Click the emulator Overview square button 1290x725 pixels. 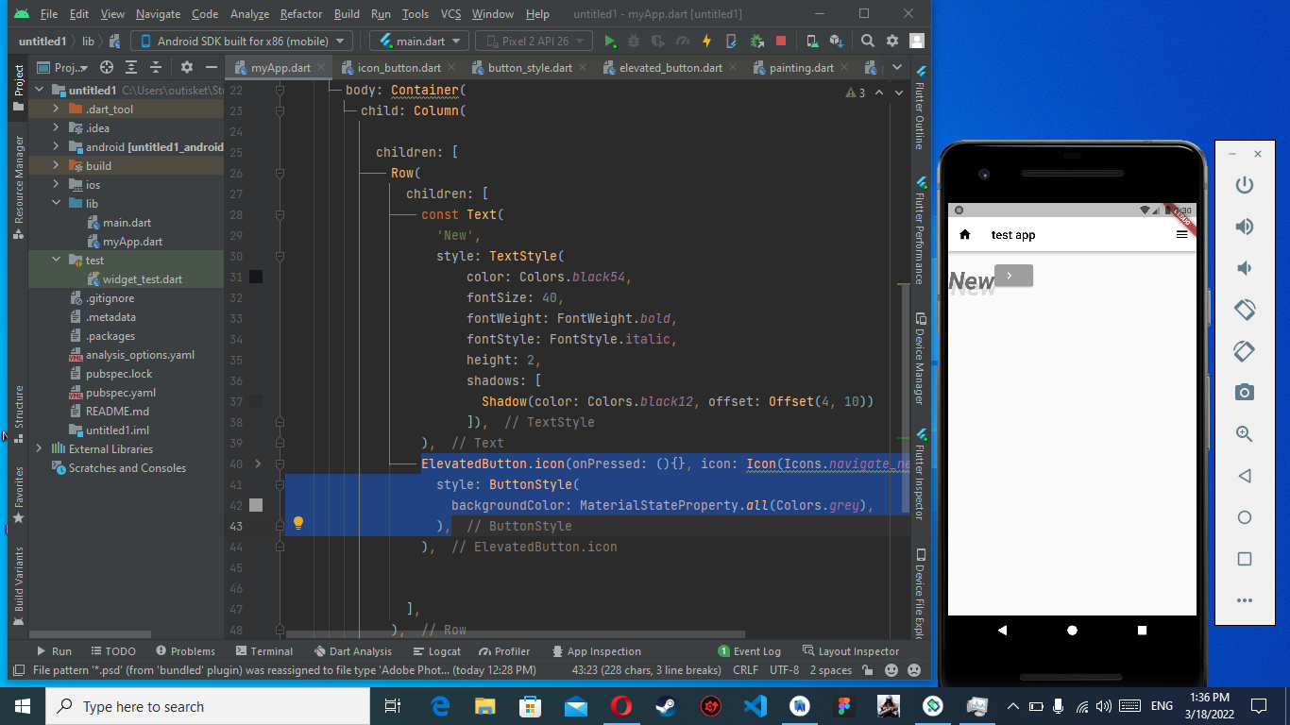[x=1245, y=559]
